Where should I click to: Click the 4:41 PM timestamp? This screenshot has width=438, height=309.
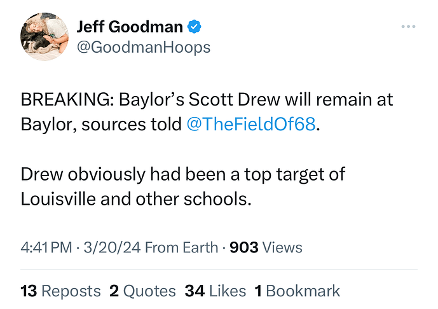pyautogui.click(x=47, y=247)
